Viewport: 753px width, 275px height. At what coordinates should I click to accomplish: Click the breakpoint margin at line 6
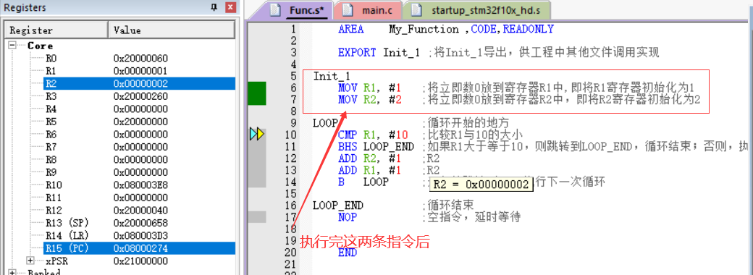pyautogui.click(x=256, y=88)
